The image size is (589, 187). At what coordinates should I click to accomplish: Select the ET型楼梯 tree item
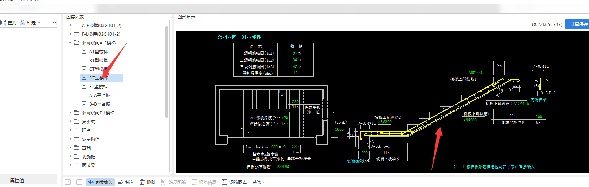(x=98, y=86)
